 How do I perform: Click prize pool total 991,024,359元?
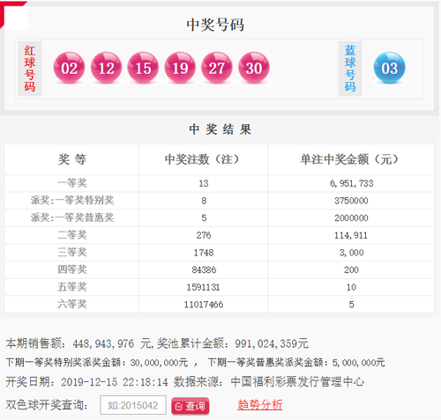(x=272, y=343)
